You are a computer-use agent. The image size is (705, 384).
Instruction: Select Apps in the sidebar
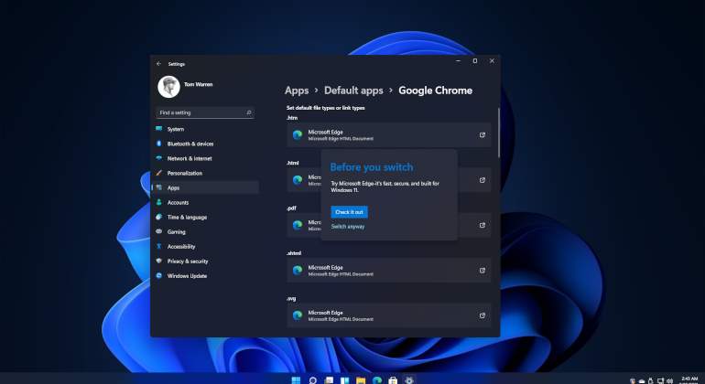(x=206, y=187)
